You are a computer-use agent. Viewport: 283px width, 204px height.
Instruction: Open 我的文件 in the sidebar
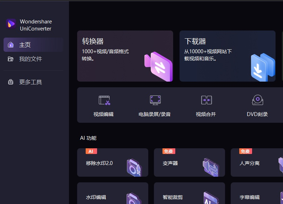(33, 59)
